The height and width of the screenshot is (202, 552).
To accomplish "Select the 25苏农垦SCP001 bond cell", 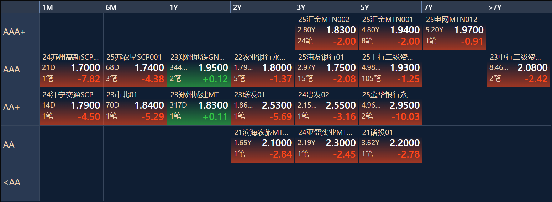I will 135,69.
